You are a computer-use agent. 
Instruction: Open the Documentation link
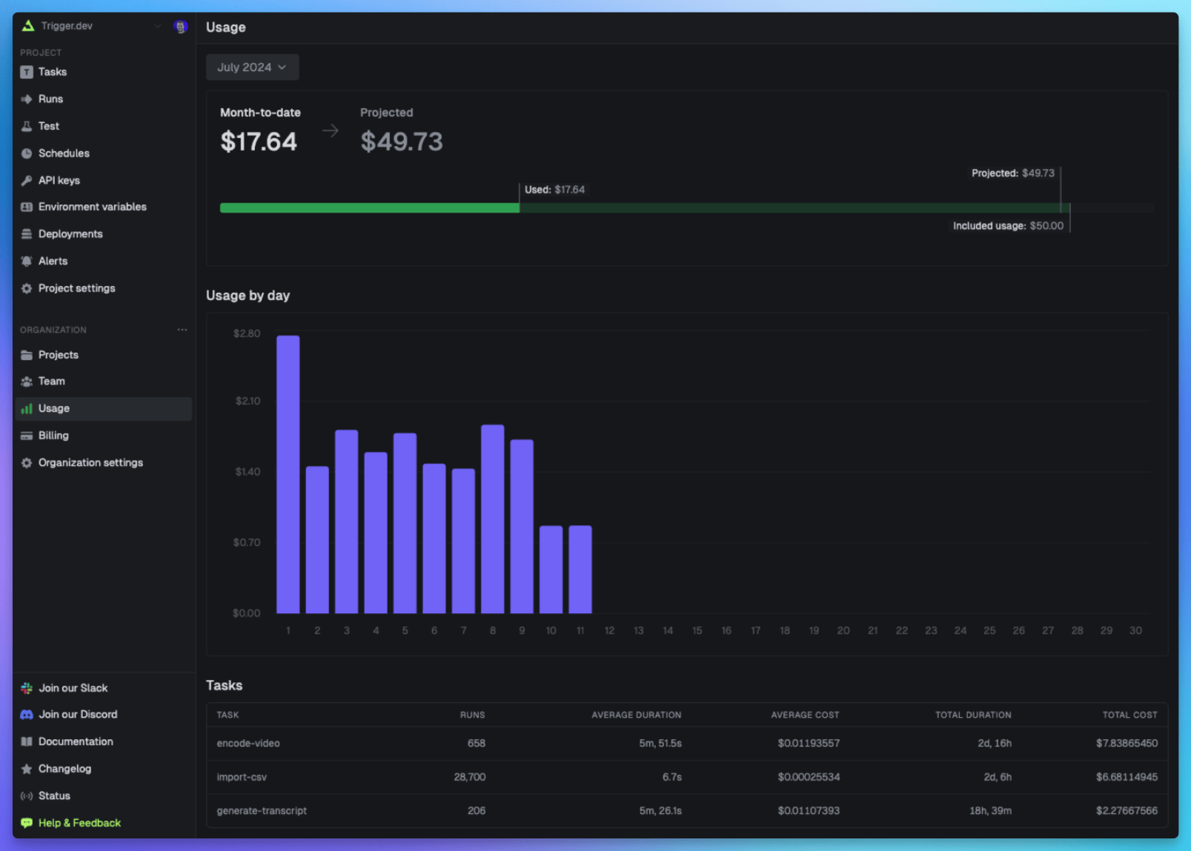76,741
